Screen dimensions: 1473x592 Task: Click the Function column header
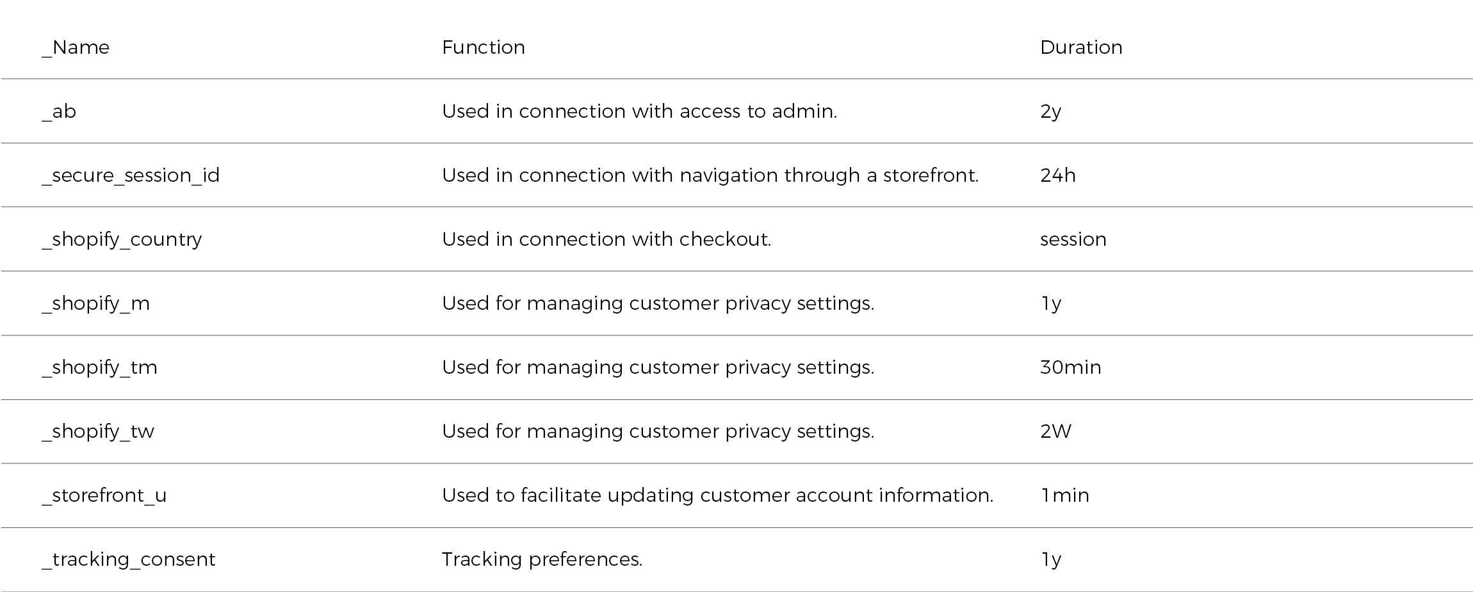point(483,47)
